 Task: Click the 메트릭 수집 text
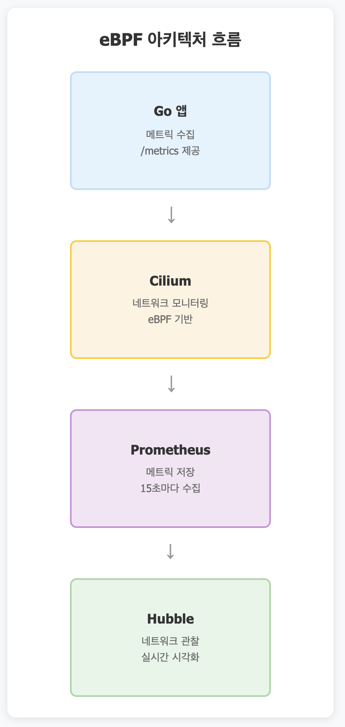(x=170, y=134)
